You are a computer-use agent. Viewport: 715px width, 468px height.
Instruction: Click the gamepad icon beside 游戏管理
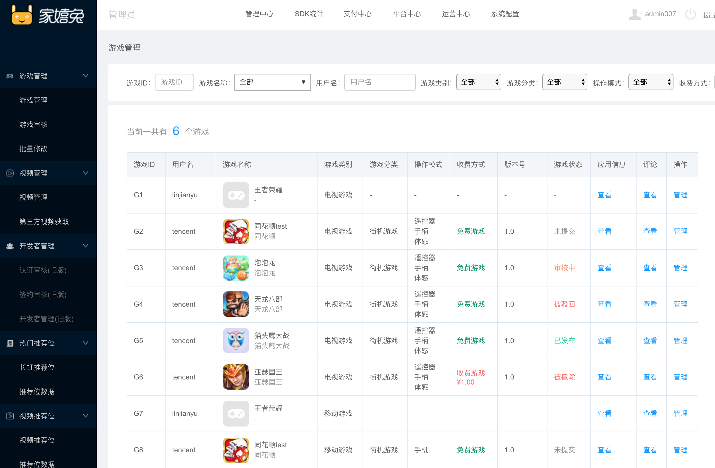[x=10, y=76]
